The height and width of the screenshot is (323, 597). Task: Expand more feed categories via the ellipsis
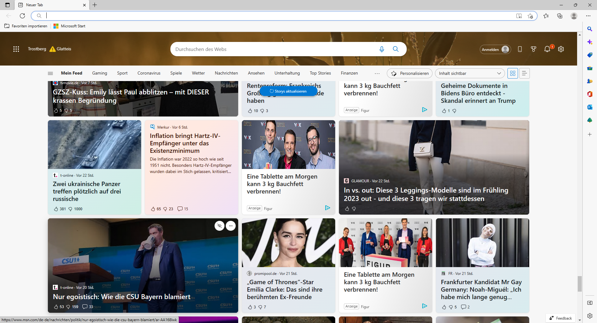(377, 73)
